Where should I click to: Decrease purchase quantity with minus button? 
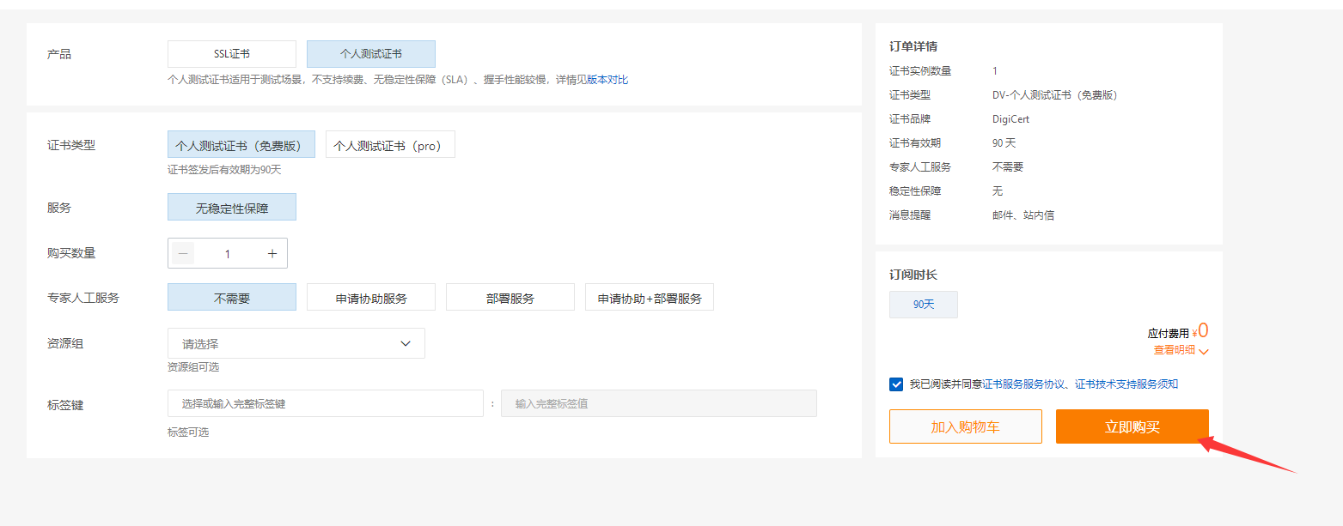(183, 253)
